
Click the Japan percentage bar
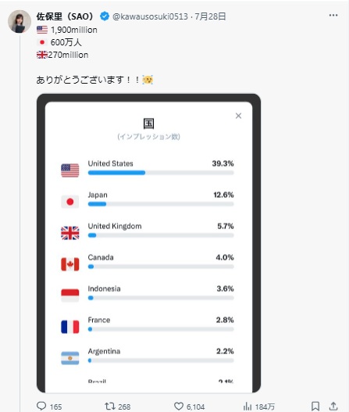pyautogui.click(x=161, y=204)
